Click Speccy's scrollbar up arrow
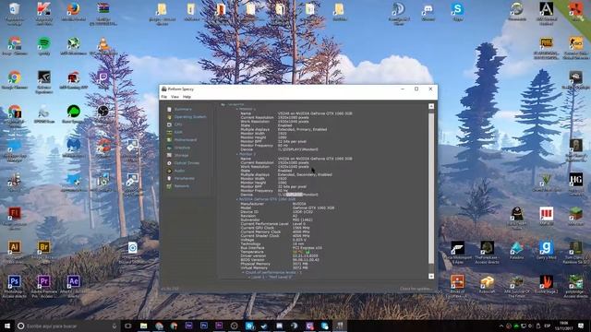This screenshot has height=332, width=591. [431, 107]
